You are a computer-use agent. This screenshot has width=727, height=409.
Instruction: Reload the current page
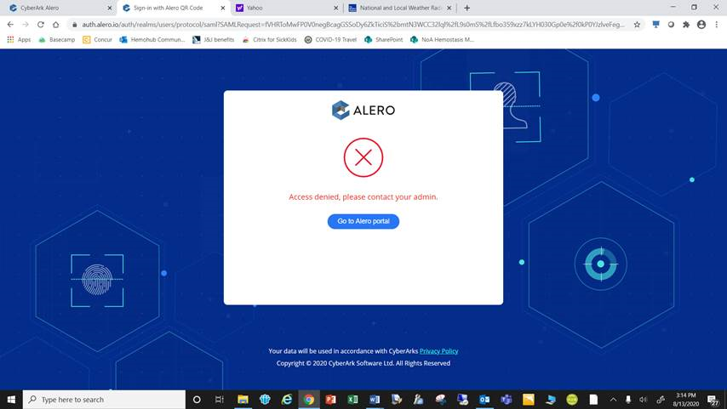point(41,25)
